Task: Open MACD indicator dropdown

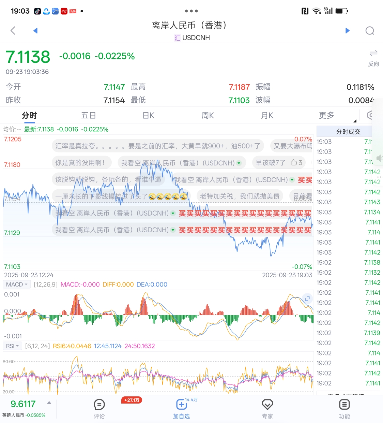Action: coord(17,285)
